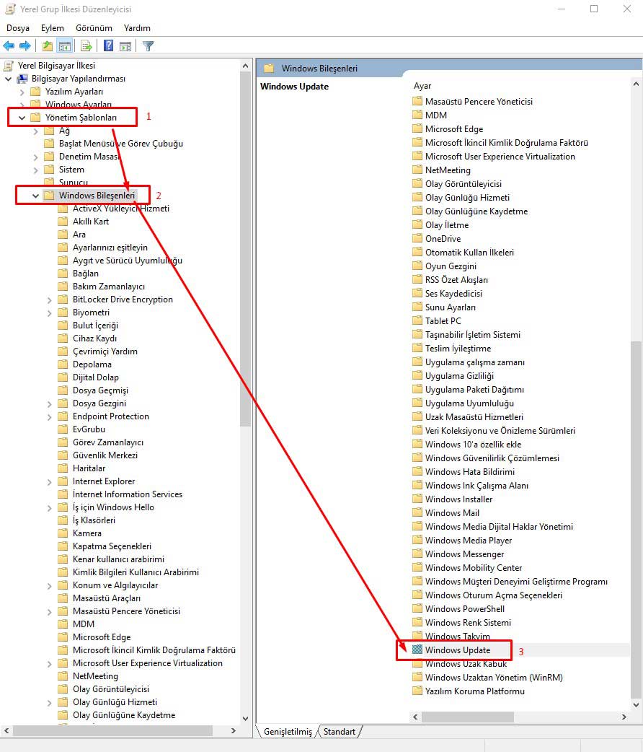Select Teslim İyileştirme in right list
This screenshot has height=752, width=643.
tap(458, 348)
